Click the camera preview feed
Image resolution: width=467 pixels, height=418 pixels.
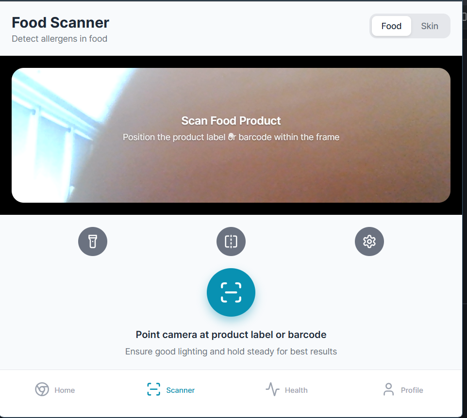(x=231, y=135)
